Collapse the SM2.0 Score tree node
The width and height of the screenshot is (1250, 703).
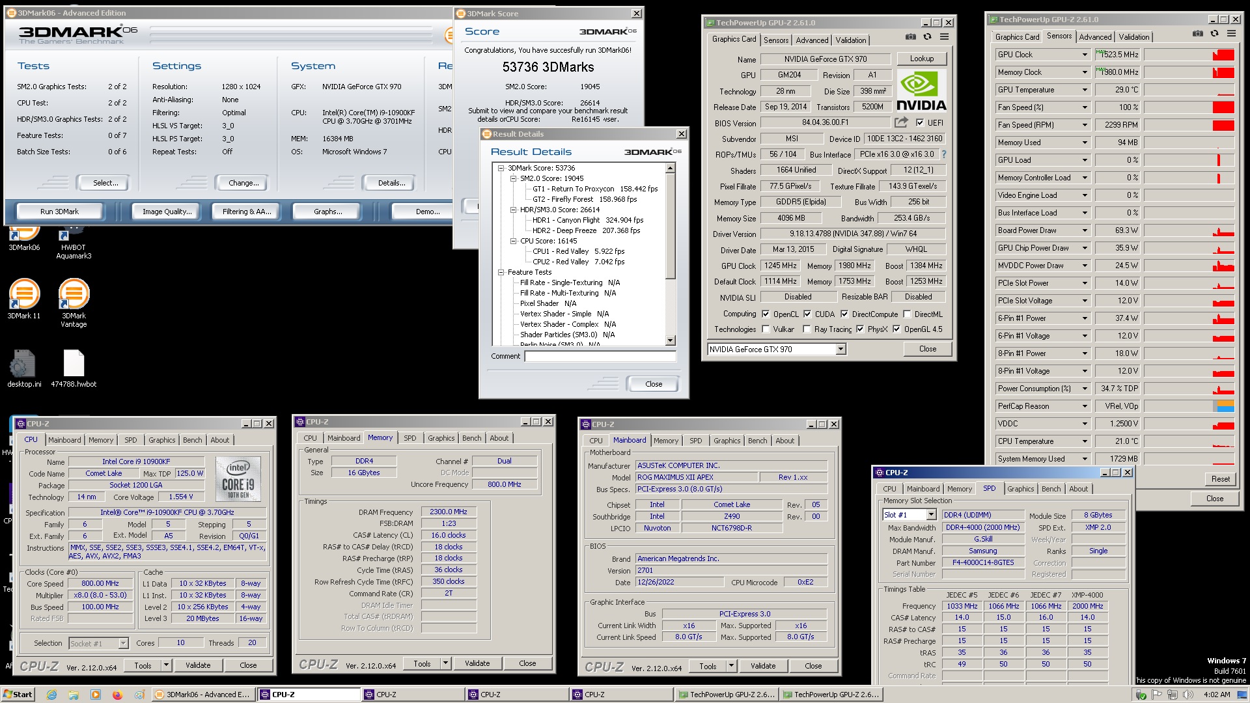513,178
